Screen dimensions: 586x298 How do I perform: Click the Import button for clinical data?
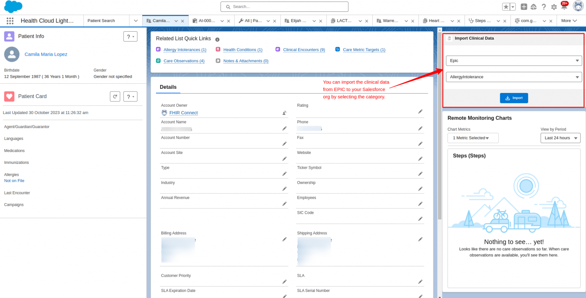514,98
